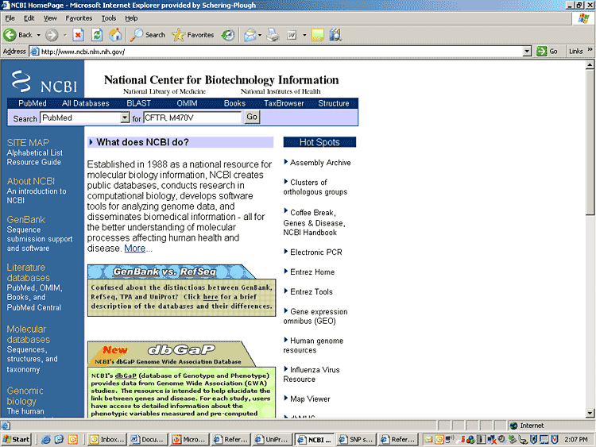This screenshot has width=596, height=447.
Task: Click the Discuss note icon
Action: pyautogui.click(x=317, y=35)
